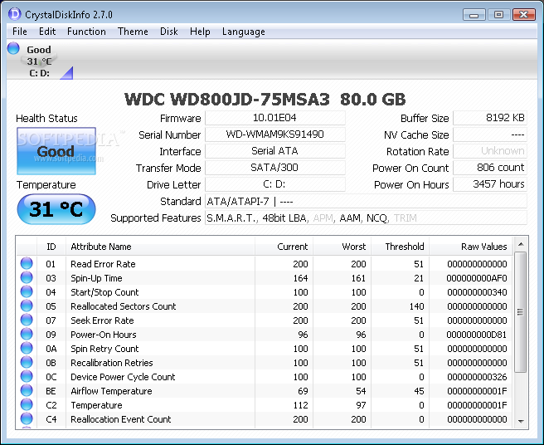This screenshot has height=445, width=544.
Task: Select the Start/Stop Count row name
Action: (x=104, y=292)
